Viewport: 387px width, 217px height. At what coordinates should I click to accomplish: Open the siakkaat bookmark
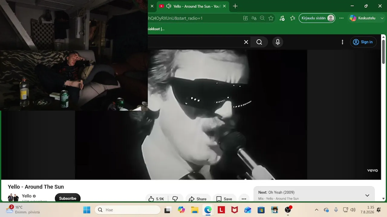156,29
